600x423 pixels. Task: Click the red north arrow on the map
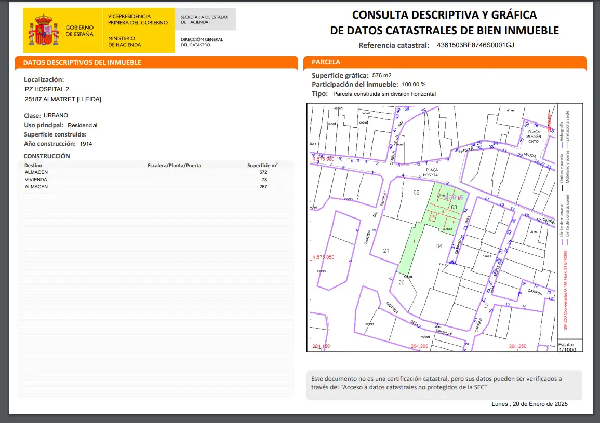550,120
